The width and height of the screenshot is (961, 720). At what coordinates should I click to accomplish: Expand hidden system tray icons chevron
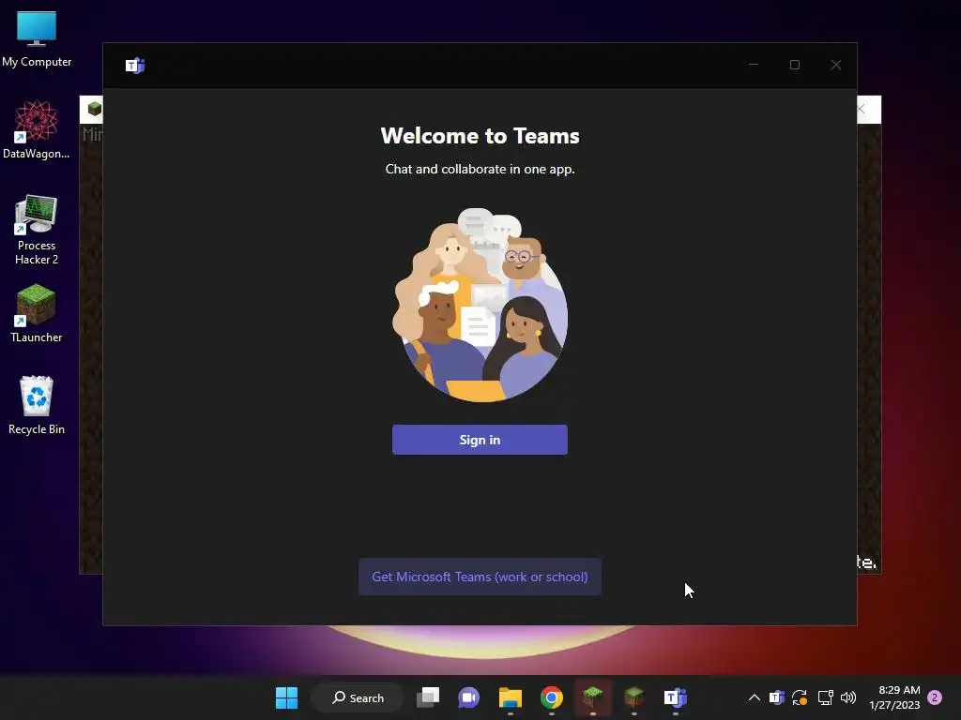pos(755,697)
